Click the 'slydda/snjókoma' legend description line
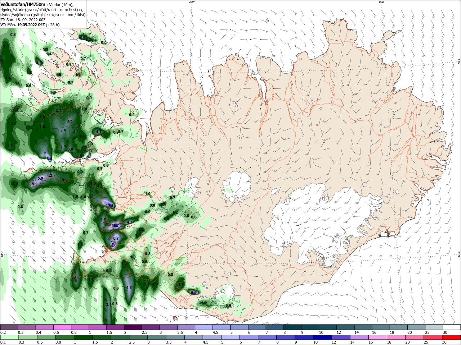Viewport: 461px width, 345px height. [x=43, y=15]
